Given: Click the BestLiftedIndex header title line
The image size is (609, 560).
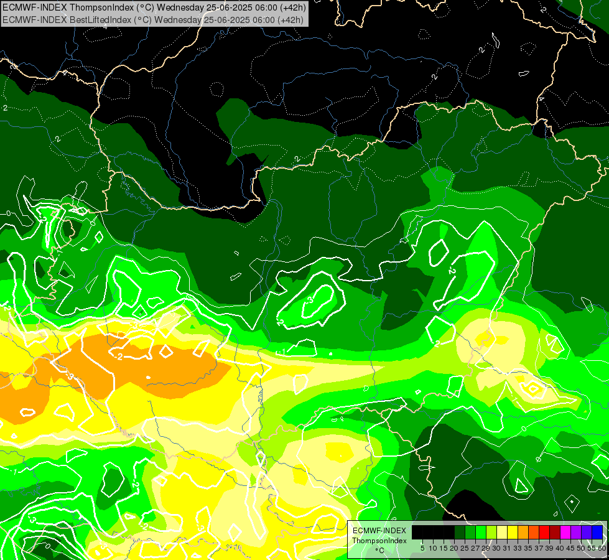Looking at the screenshot, I should pyautogui.click(x=152, y=19).
